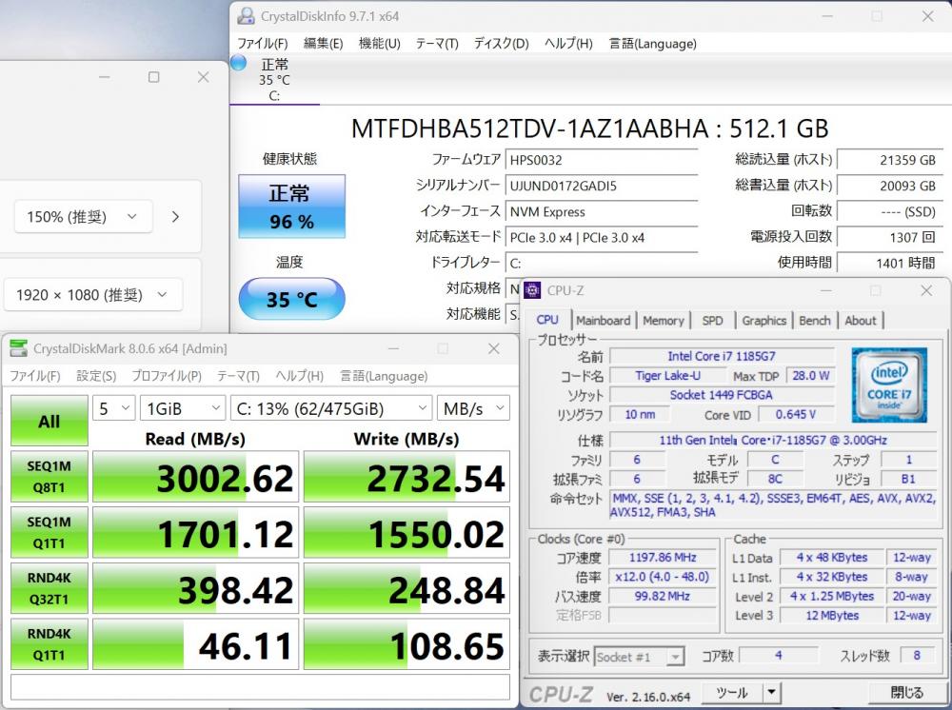Open the test count dropdown showing 5
Image resolution: width=952 pixels, height=710 pixels.
tap(113, 408)
